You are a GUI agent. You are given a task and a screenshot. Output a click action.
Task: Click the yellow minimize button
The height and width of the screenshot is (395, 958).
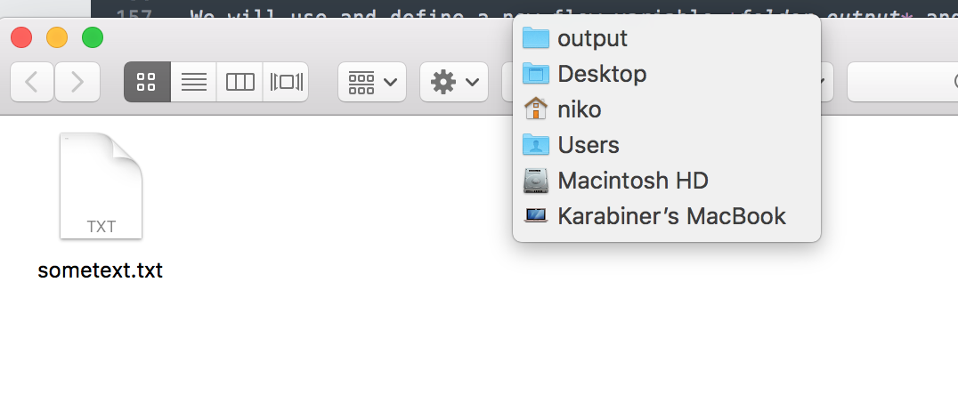pyautogui.click(x=57, y=38)
